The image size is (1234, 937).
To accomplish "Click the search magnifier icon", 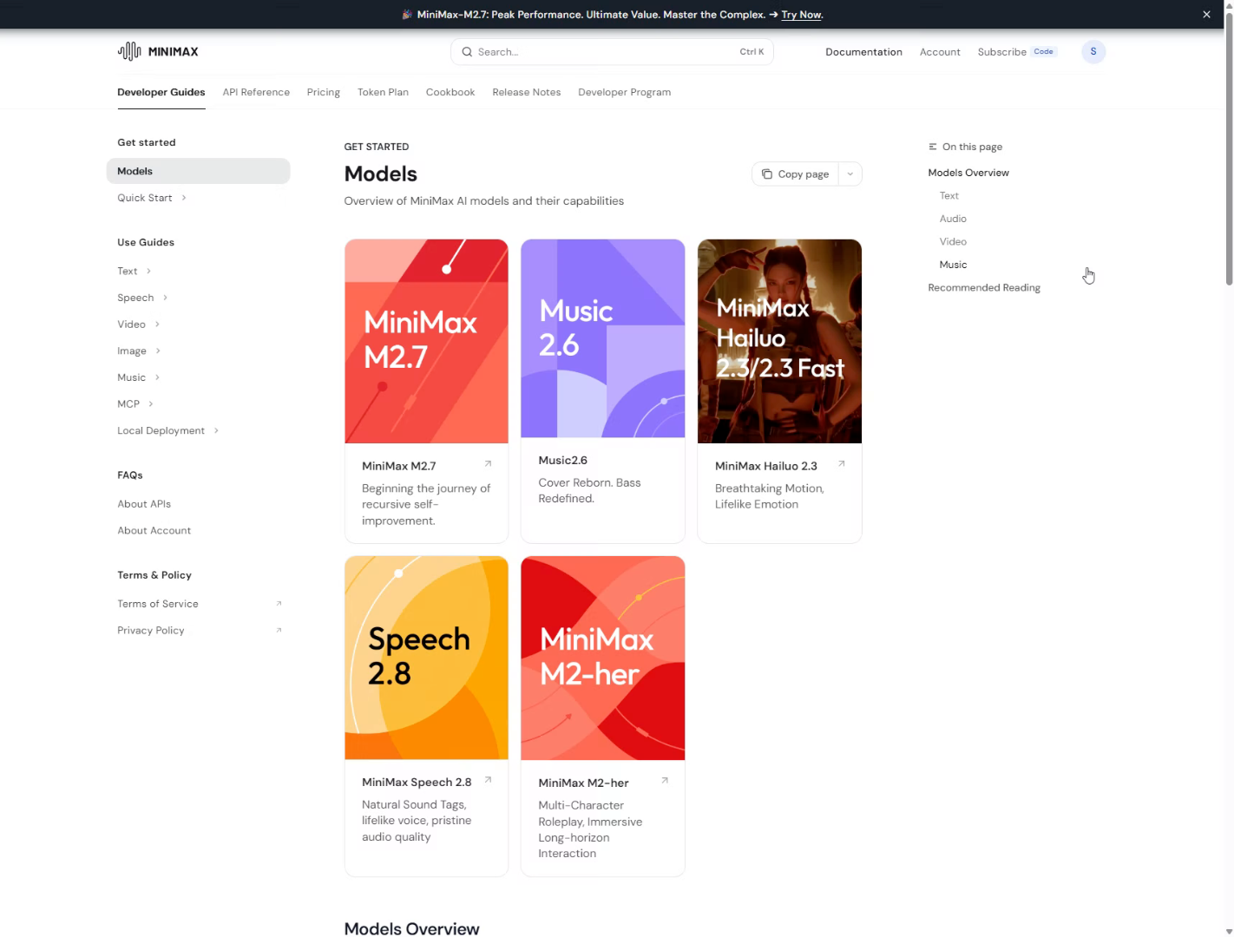I will pos(467,52).
